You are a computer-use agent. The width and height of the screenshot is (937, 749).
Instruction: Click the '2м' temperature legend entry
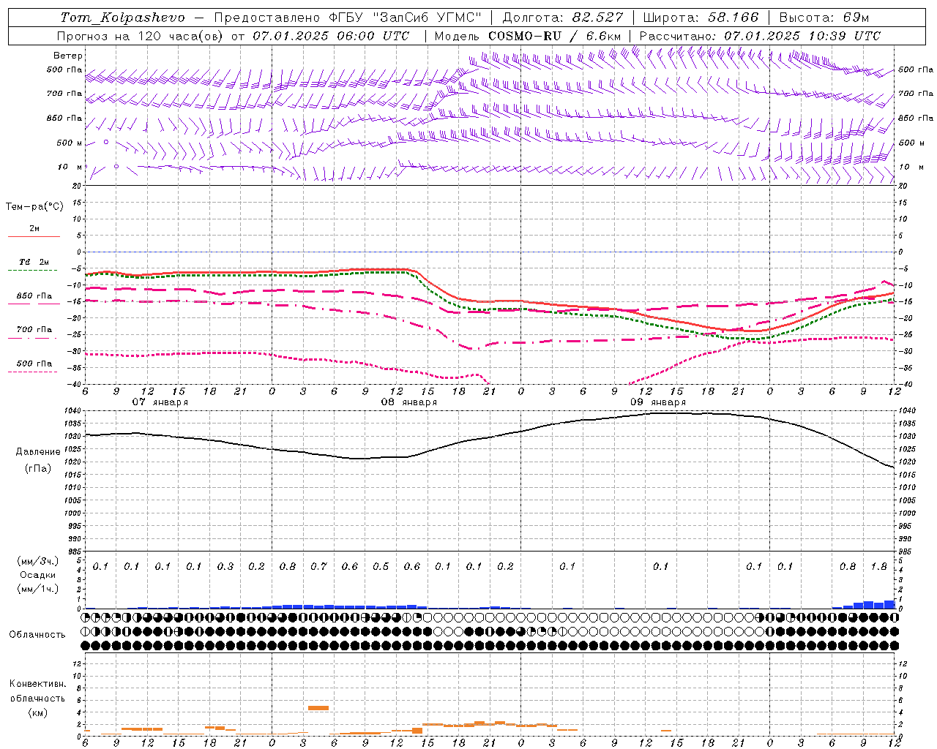pyautogui.click(x=34, y=228)
